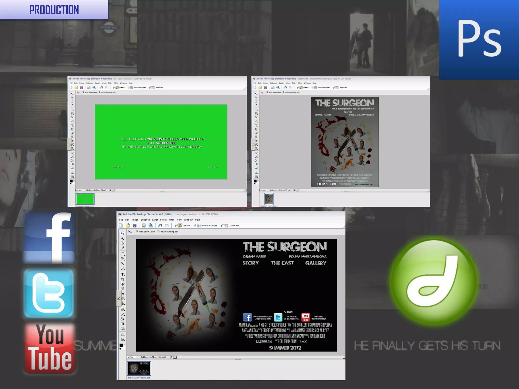
Task: Select Type tool in website.psd window
Action: point(123,274)
